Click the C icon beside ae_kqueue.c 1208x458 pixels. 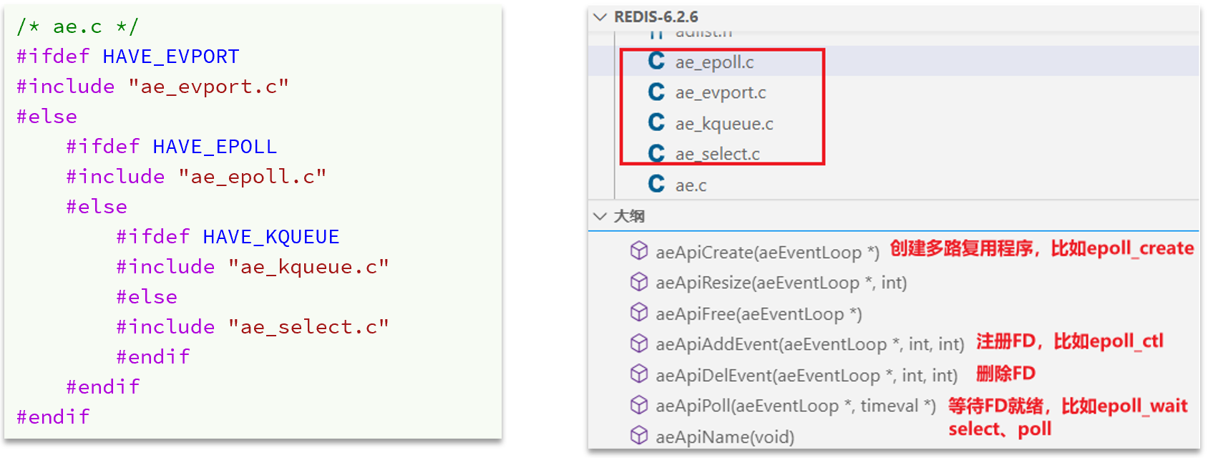coord(656,123)
